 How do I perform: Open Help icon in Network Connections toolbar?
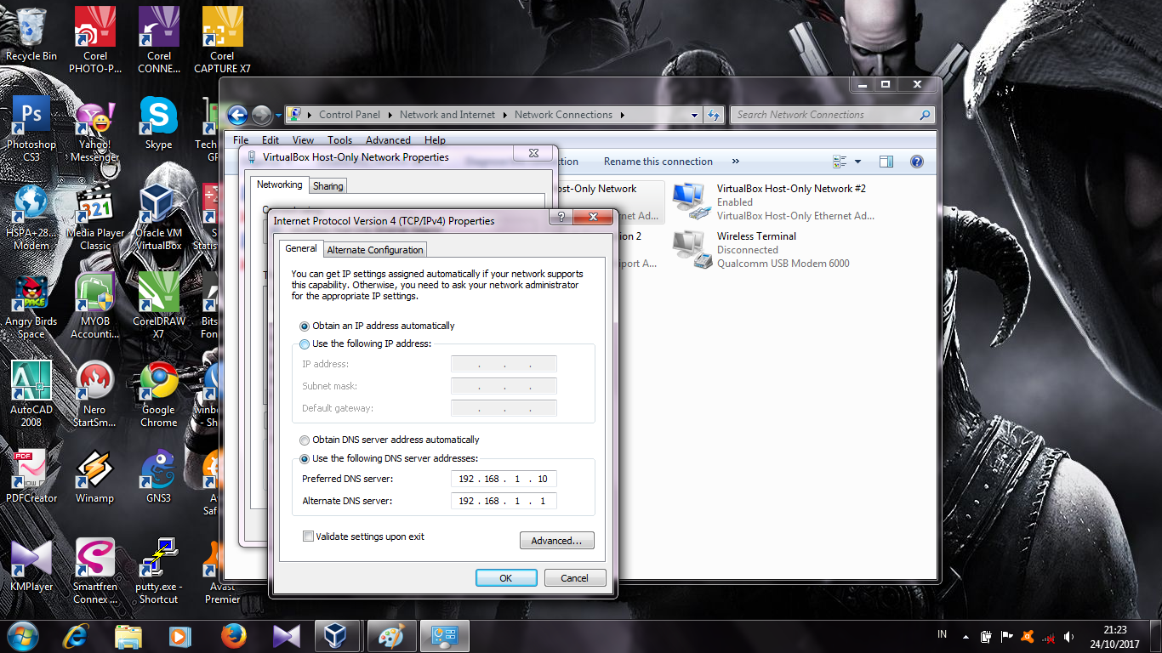[917, 162]
